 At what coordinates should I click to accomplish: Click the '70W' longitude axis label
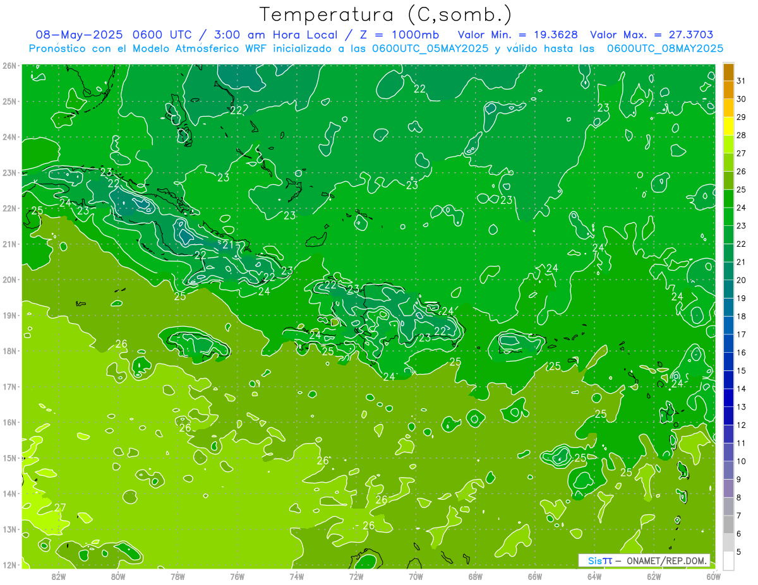(x=416, y=576)
